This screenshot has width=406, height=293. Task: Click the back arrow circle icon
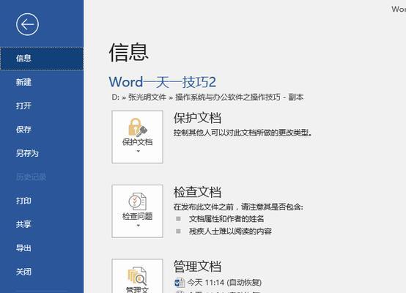tap(27, 24)
